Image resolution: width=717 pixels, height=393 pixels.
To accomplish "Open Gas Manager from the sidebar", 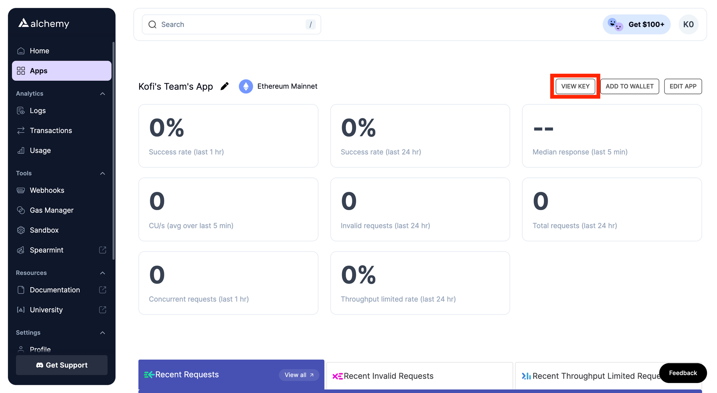I will (x=51, y=210).
